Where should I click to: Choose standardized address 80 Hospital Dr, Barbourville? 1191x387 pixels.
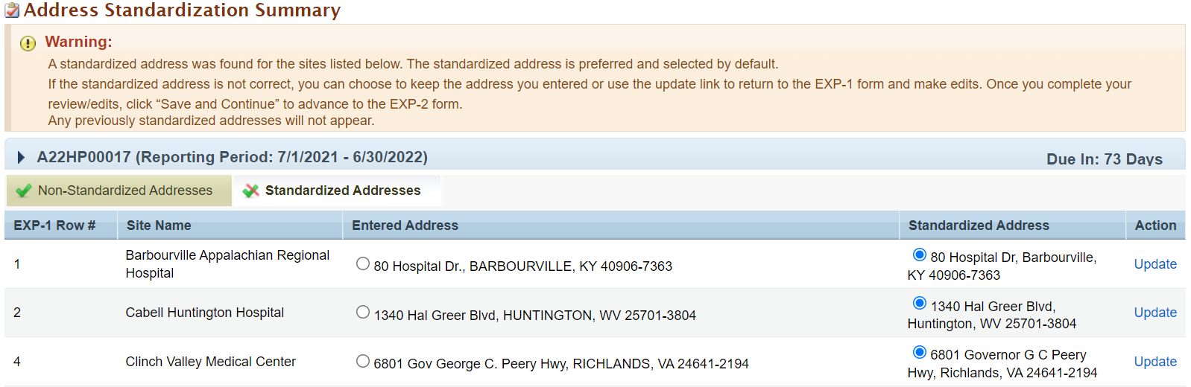point(920,255)
